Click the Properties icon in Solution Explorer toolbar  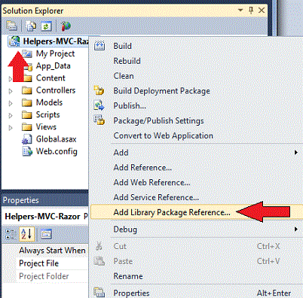11,26
